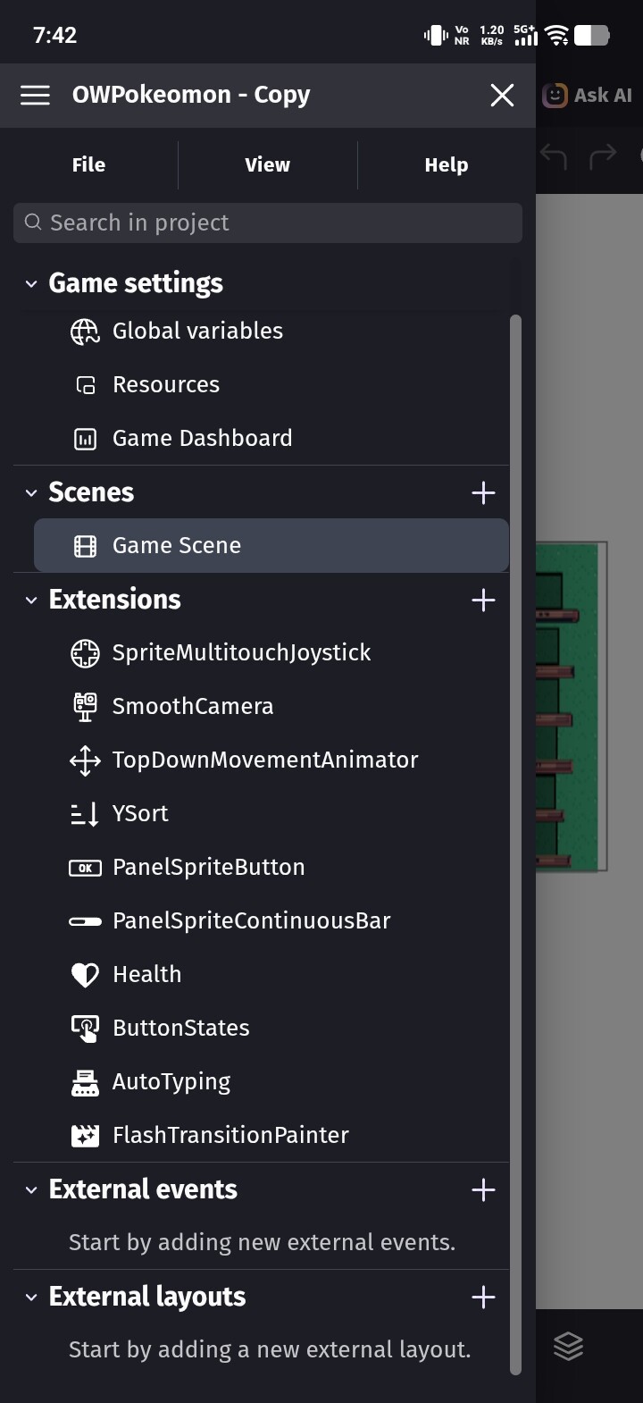Focus the Search in project field
The image size is (643, 1403).
[268, 223]
